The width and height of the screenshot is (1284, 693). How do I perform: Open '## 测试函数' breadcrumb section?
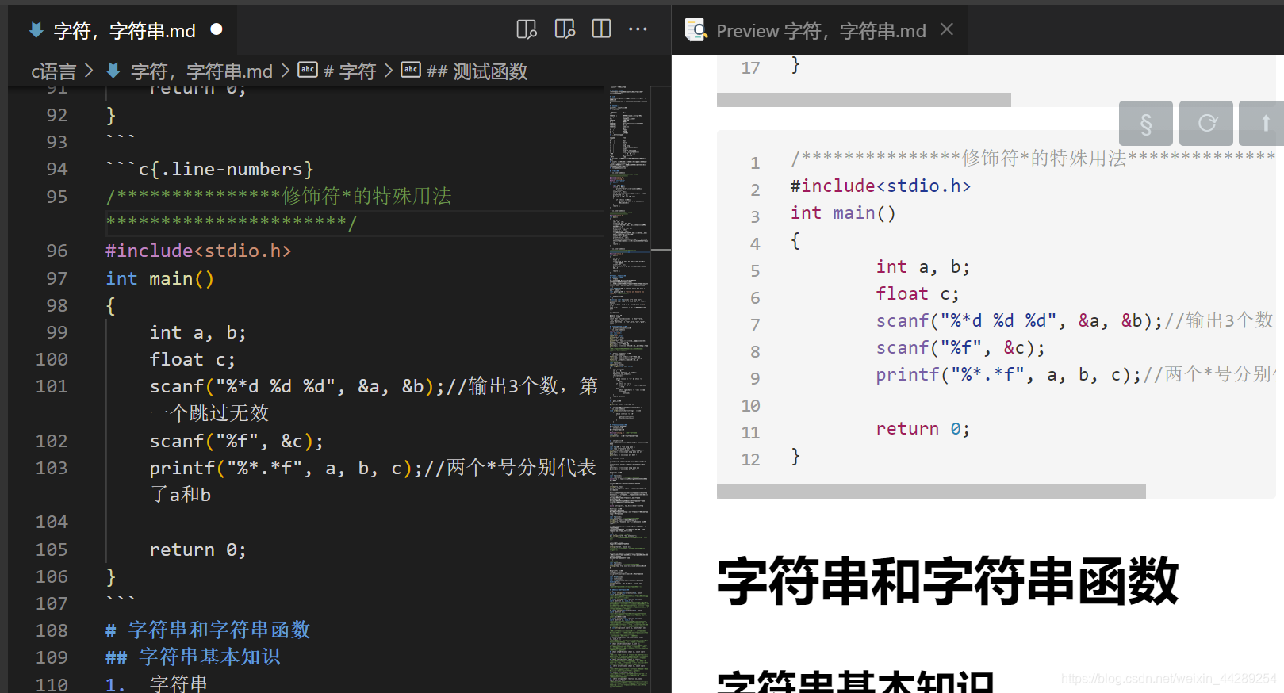click(x=477, y=71)
